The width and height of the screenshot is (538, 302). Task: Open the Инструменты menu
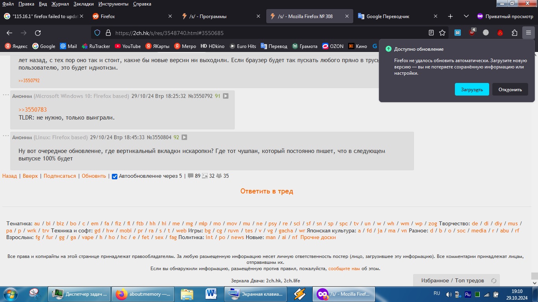[113, 4]
